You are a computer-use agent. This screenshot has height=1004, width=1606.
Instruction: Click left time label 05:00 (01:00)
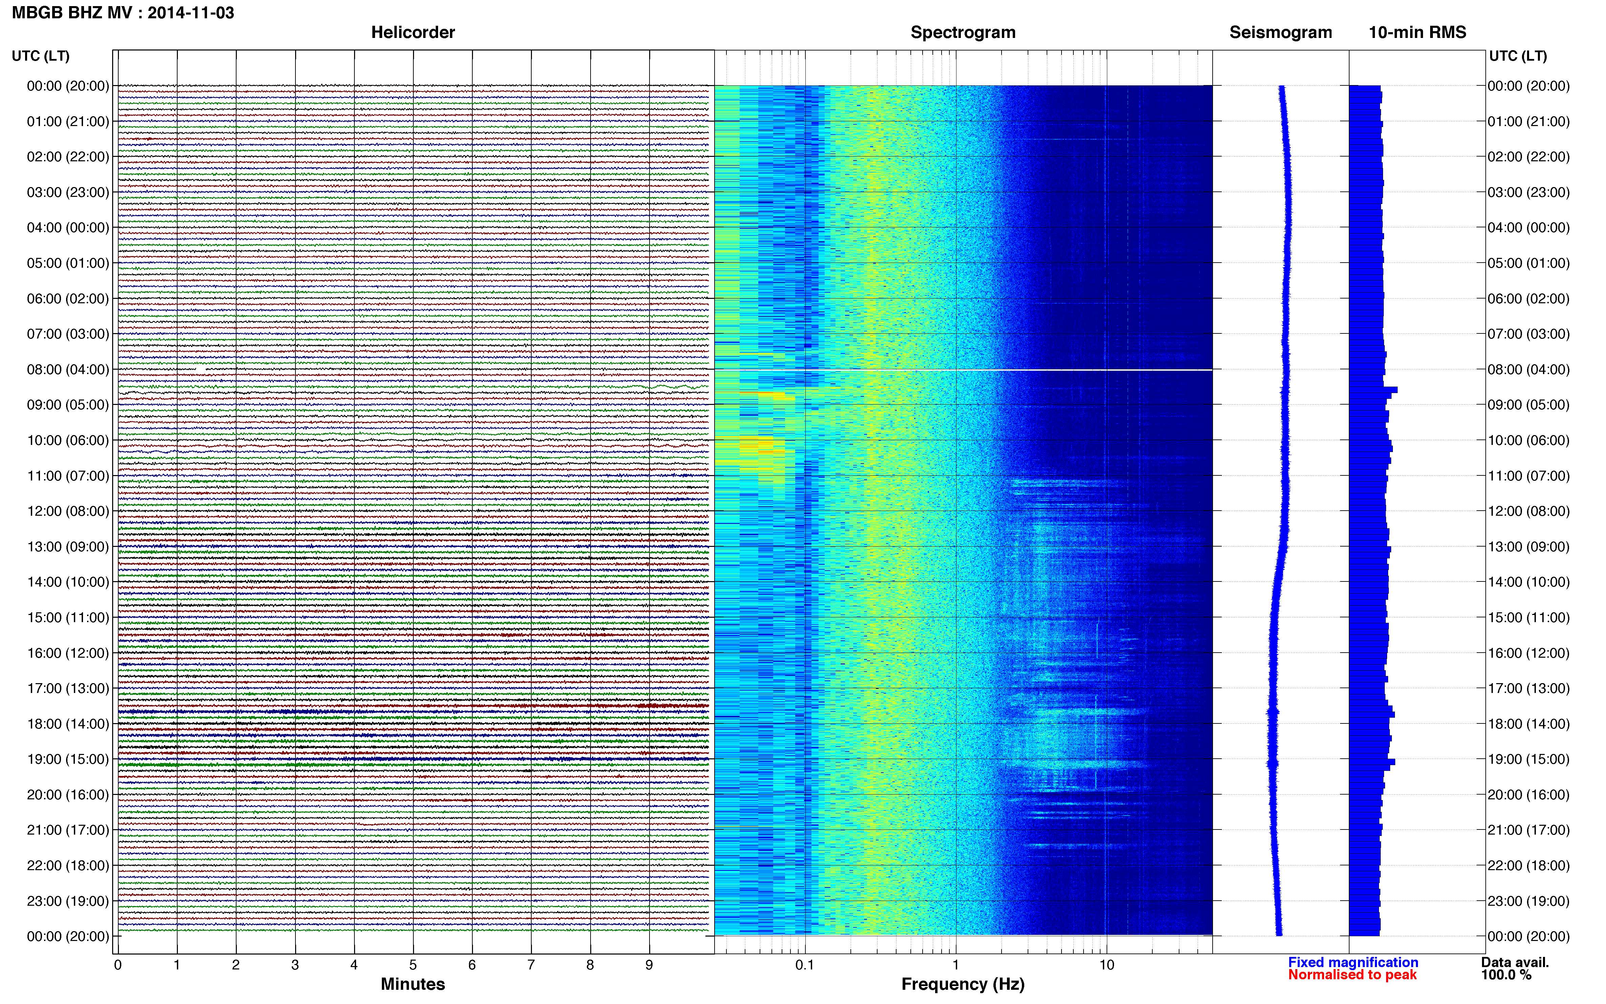68,263
